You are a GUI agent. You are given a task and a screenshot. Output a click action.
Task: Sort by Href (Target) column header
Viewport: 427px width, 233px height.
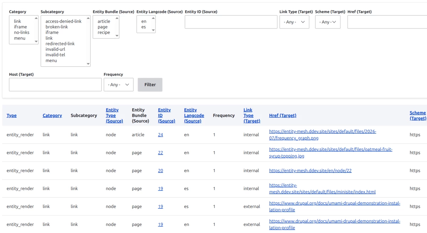(x=283, y=115)
